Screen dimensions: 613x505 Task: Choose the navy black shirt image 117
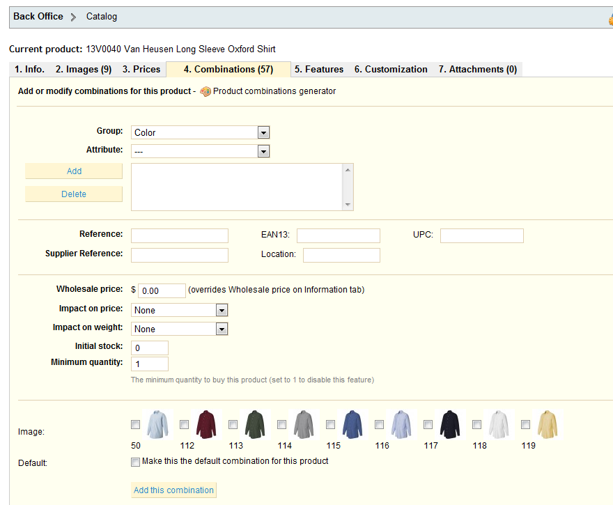point(450,424)
